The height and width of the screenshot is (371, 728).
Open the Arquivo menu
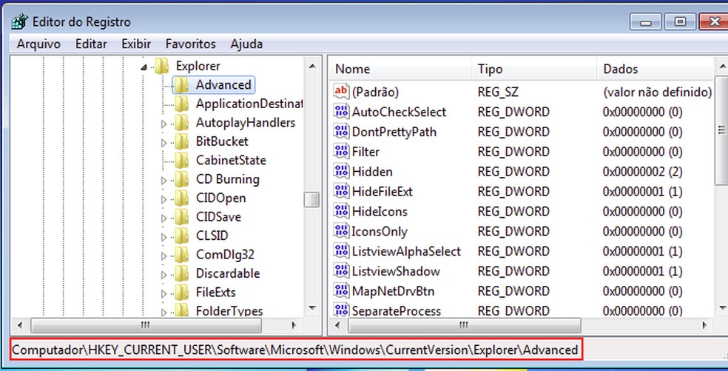click(38, 44)
